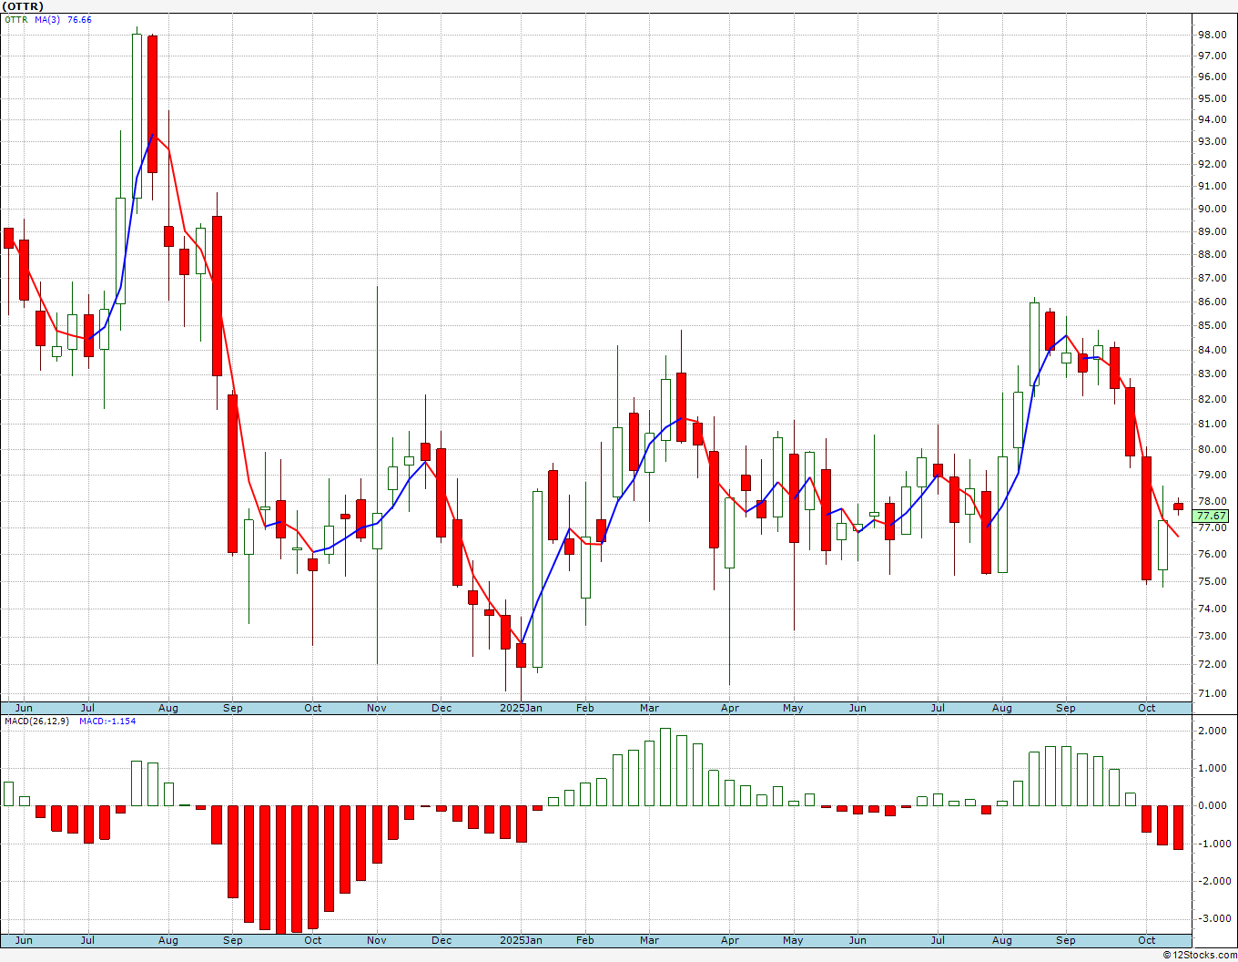The height and width of the screenshot is (962, 1238).
Task: Select May on the MACD panel time axis
Action: click(793, 940)
